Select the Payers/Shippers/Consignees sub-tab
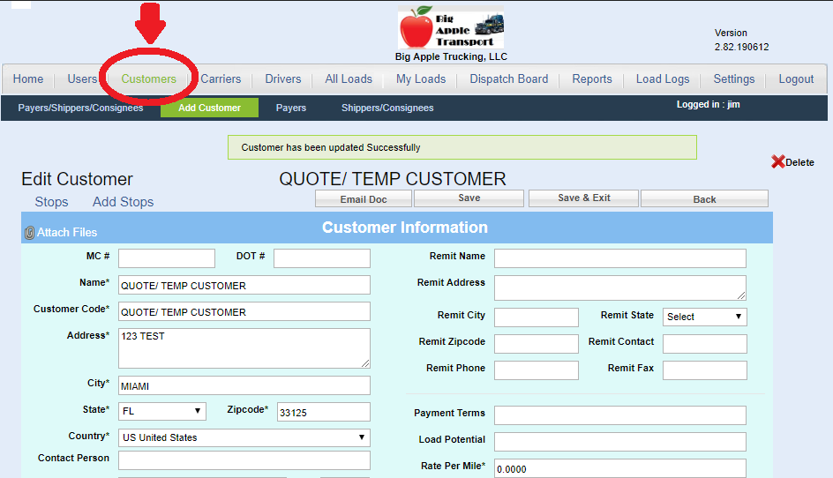This screenshot has width=833, height=478. 81,108
